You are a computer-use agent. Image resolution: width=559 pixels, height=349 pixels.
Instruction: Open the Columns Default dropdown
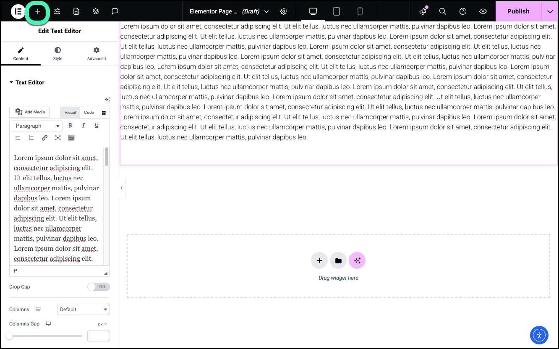(84, 310)
